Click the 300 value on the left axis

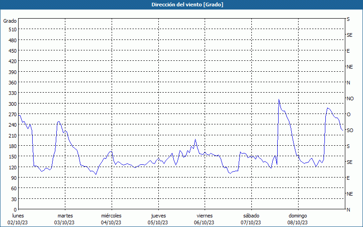click(x=12, y=104)
